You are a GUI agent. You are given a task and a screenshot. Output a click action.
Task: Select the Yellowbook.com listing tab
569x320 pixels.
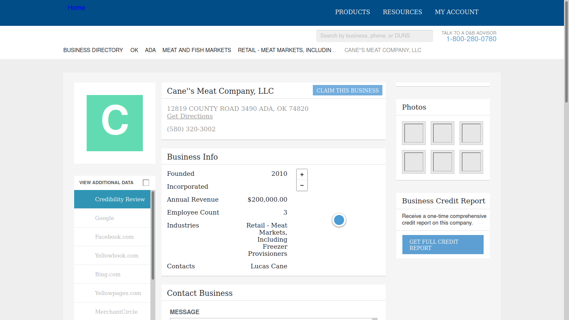(112, 255)
